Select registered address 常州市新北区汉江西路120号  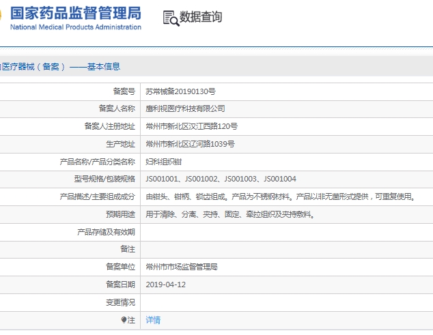[192, 126]
